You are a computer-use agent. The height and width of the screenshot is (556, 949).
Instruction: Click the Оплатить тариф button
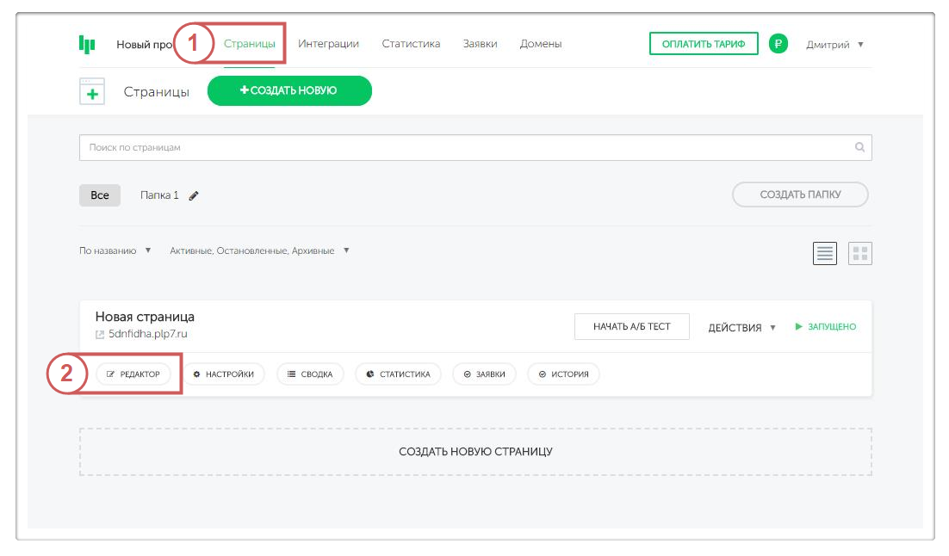(703, 44)
